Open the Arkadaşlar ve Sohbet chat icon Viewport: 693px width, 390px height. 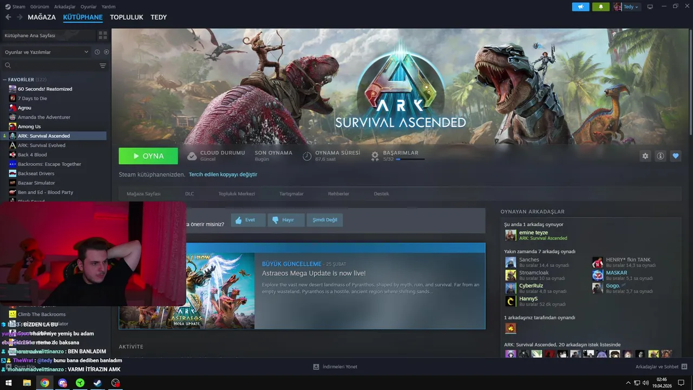point(684,367)
